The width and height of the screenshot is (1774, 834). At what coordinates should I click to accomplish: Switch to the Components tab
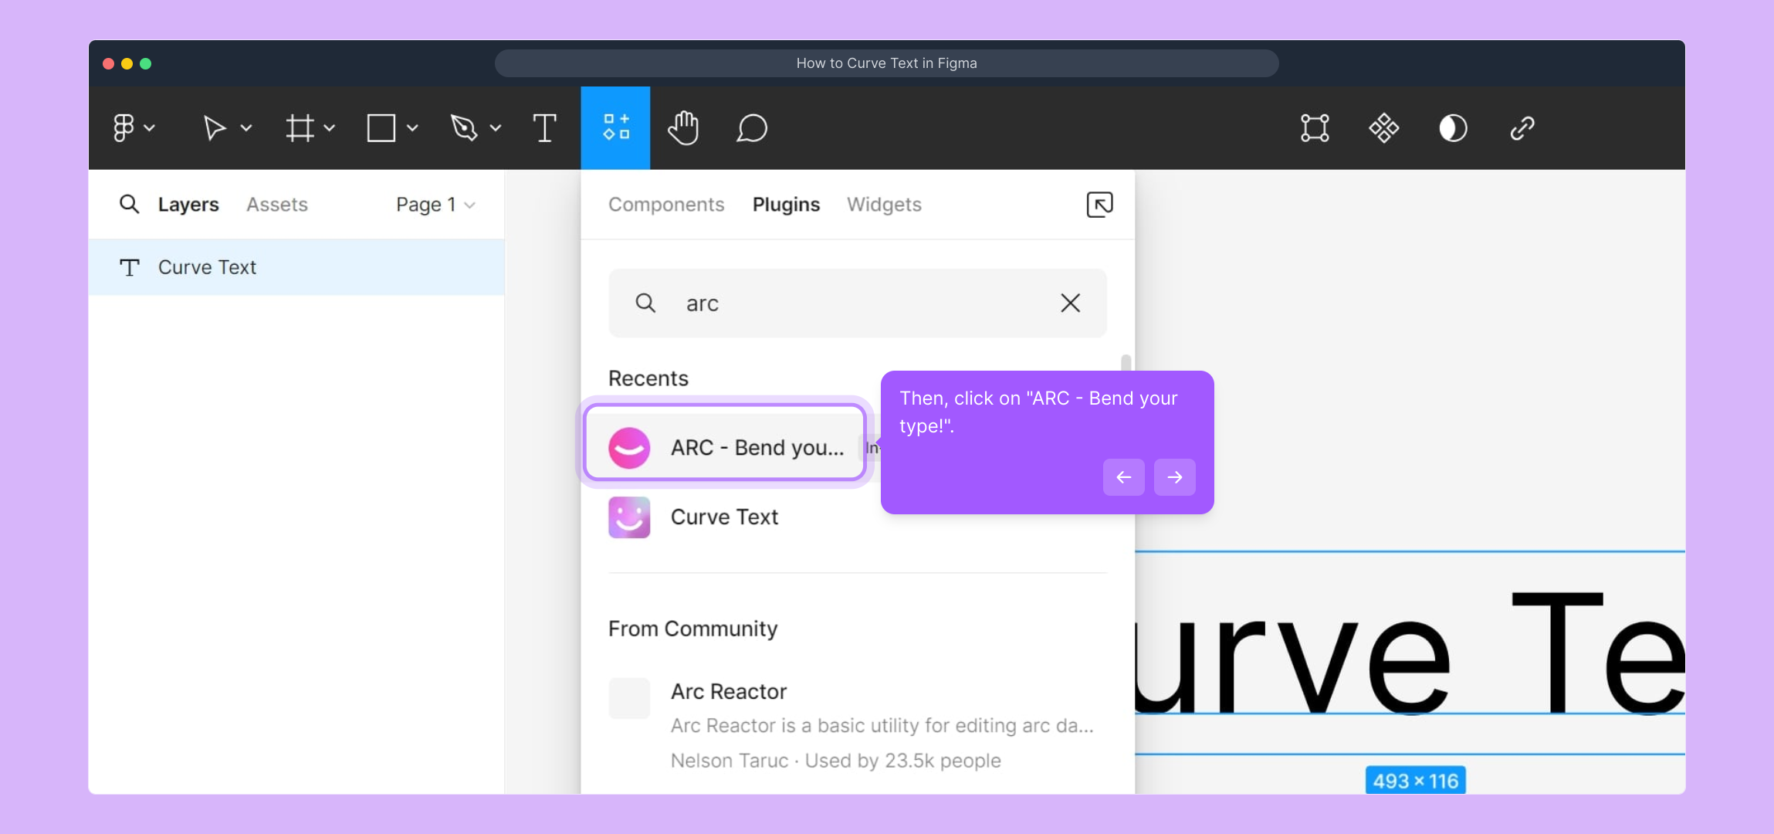(x=666, y=205)
